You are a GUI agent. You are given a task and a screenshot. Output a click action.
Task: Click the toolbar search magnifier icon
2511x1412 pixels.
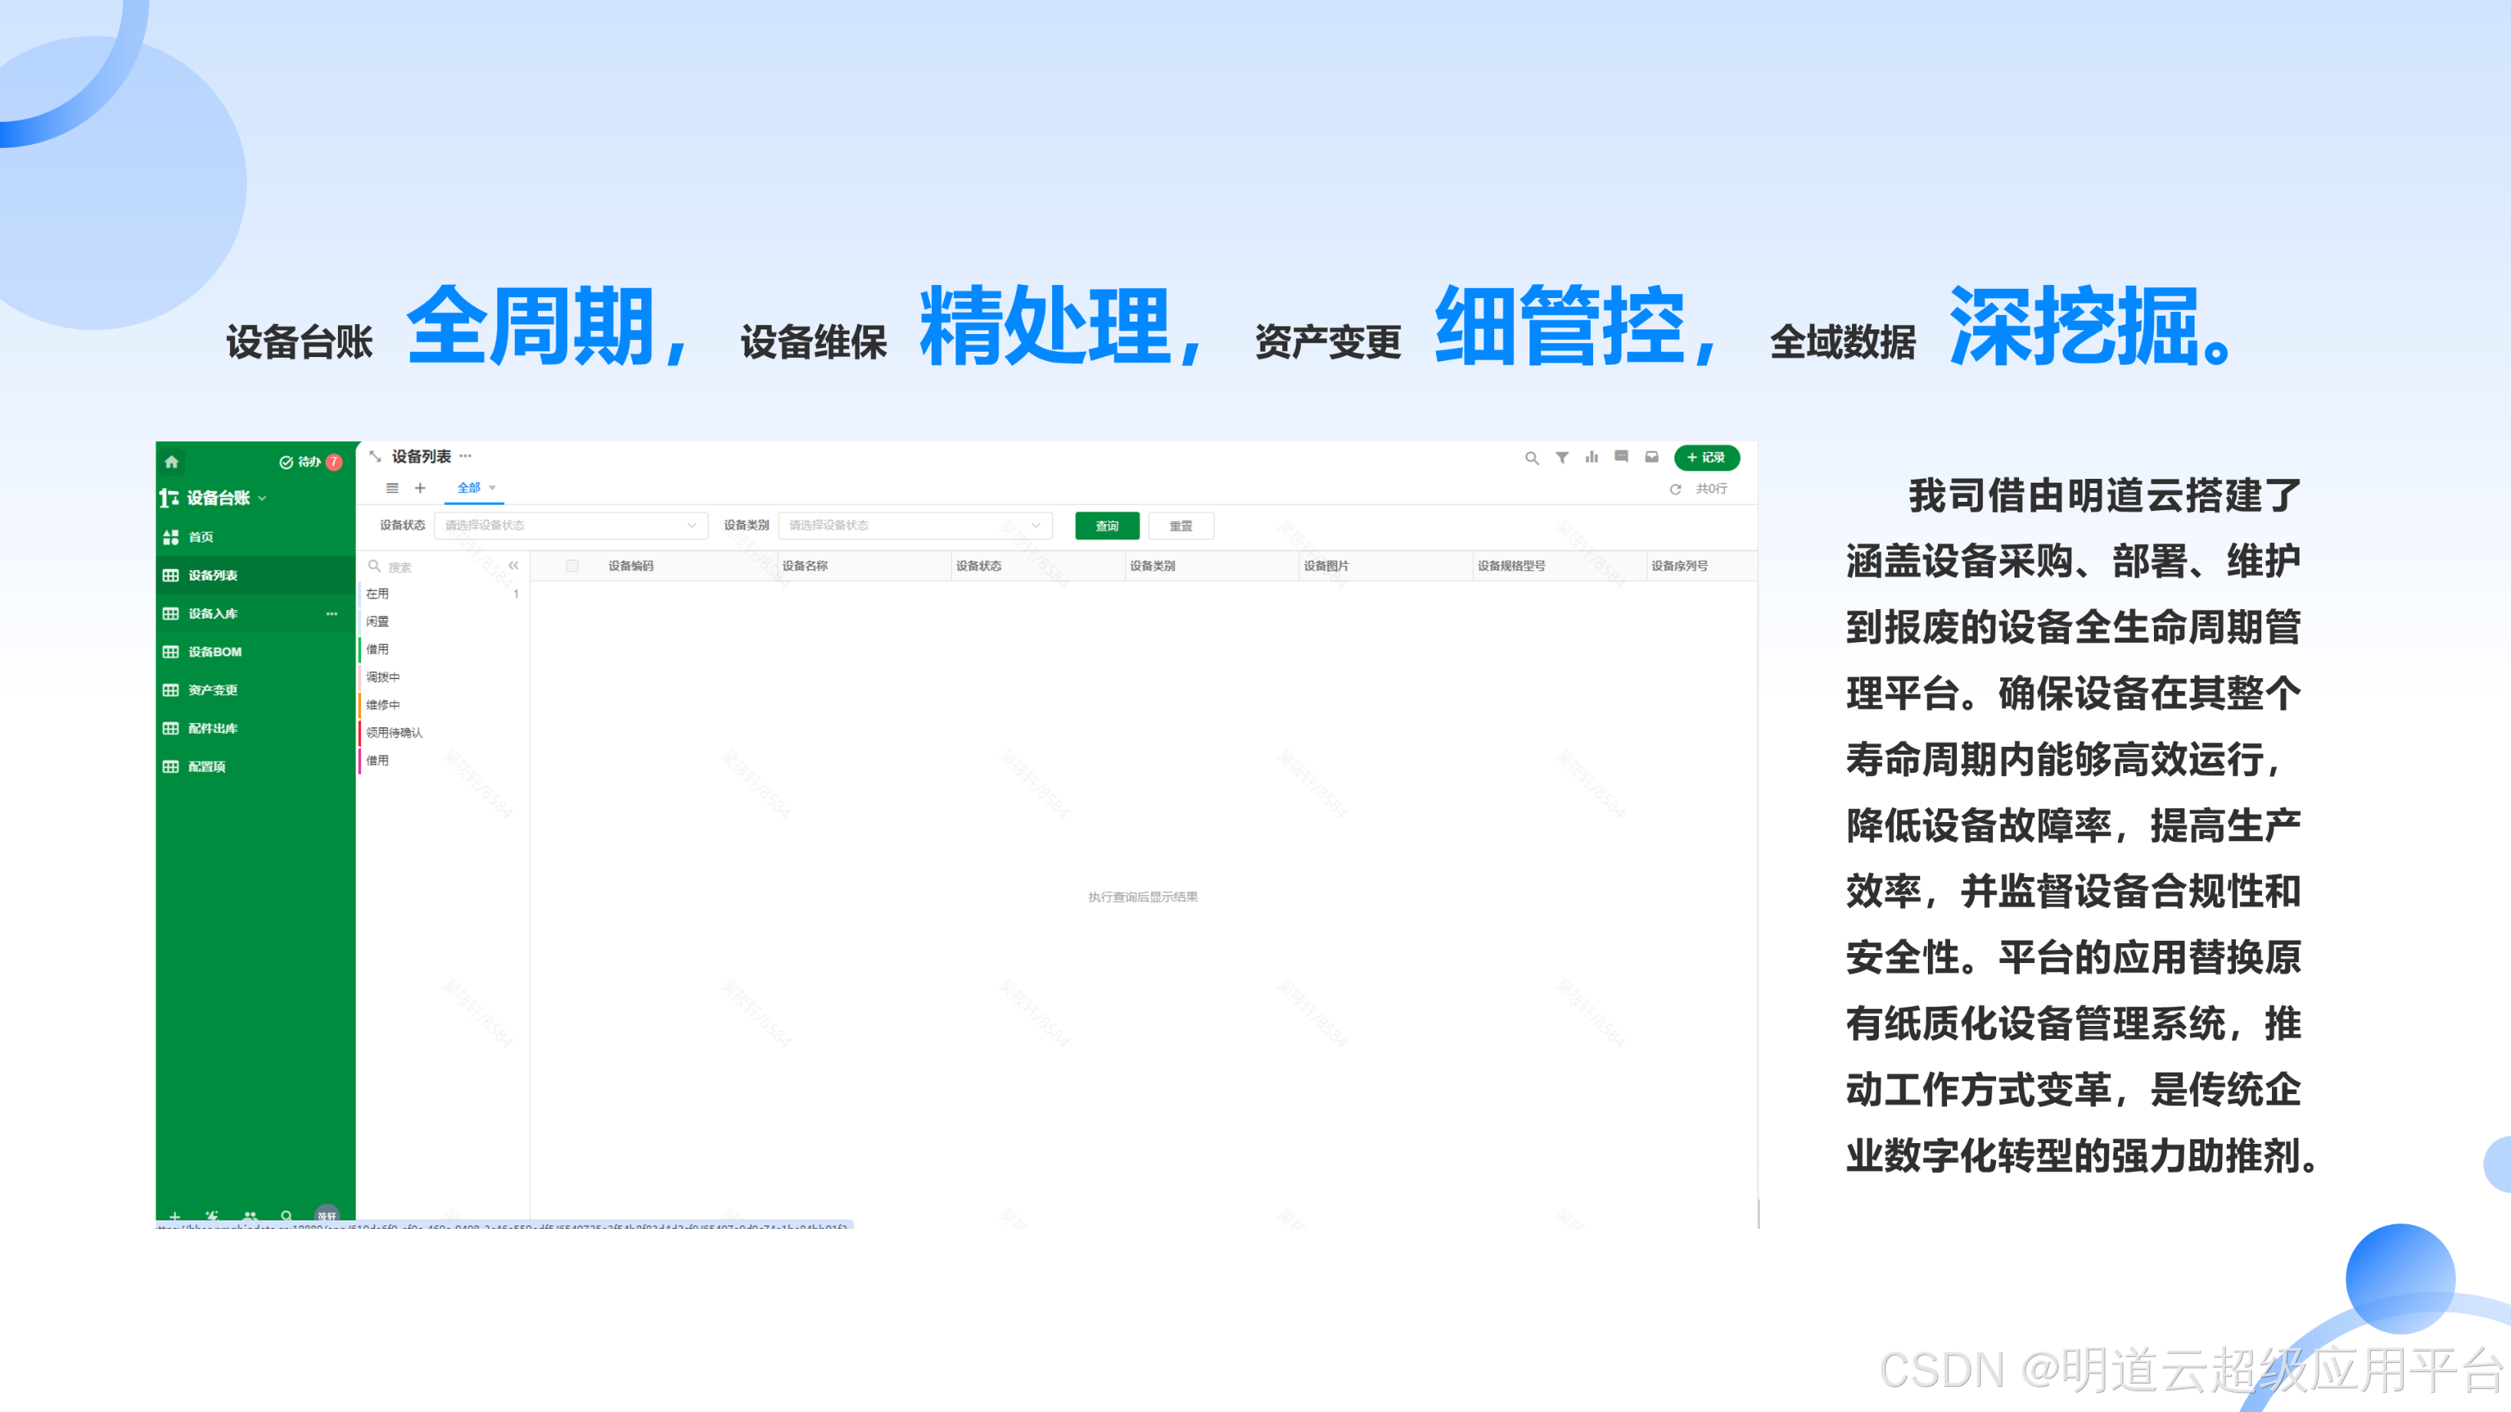point(1532,458)
